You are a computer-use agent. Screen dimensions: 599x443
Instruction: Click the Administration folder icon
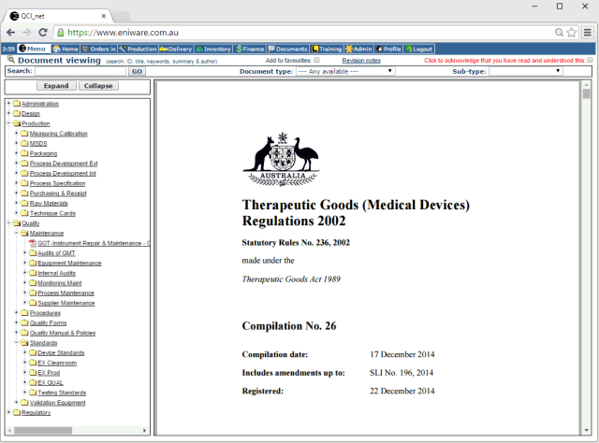17,104
